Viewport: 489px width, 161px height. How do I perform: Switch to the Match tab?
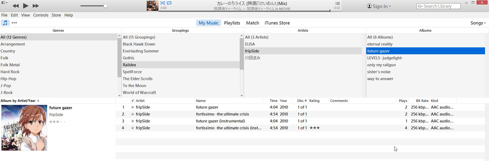pos(252,23)
